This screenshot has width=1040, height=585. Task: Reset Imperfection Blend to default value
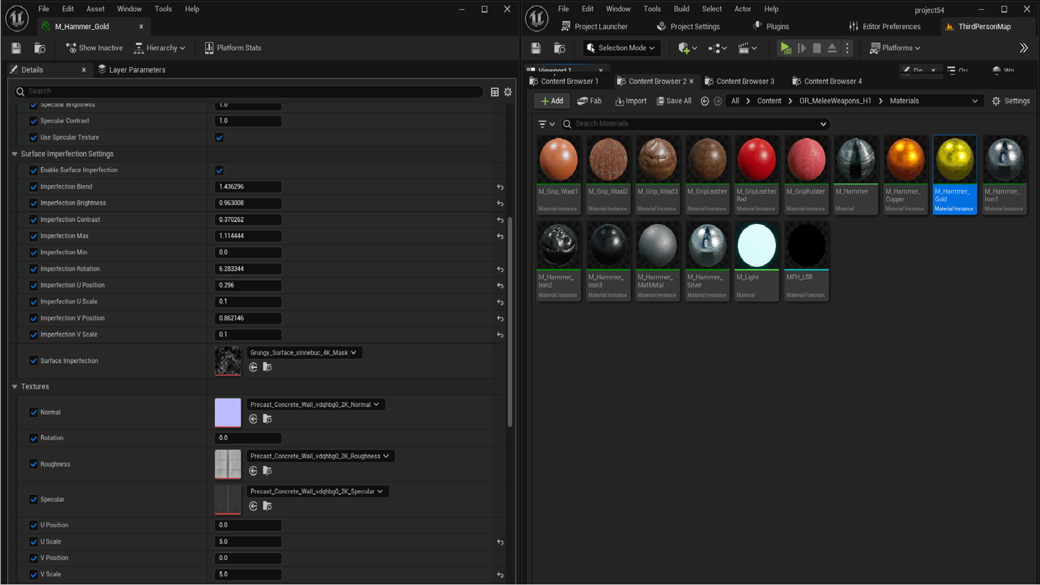pyautogui.click(x=500, y=187)
